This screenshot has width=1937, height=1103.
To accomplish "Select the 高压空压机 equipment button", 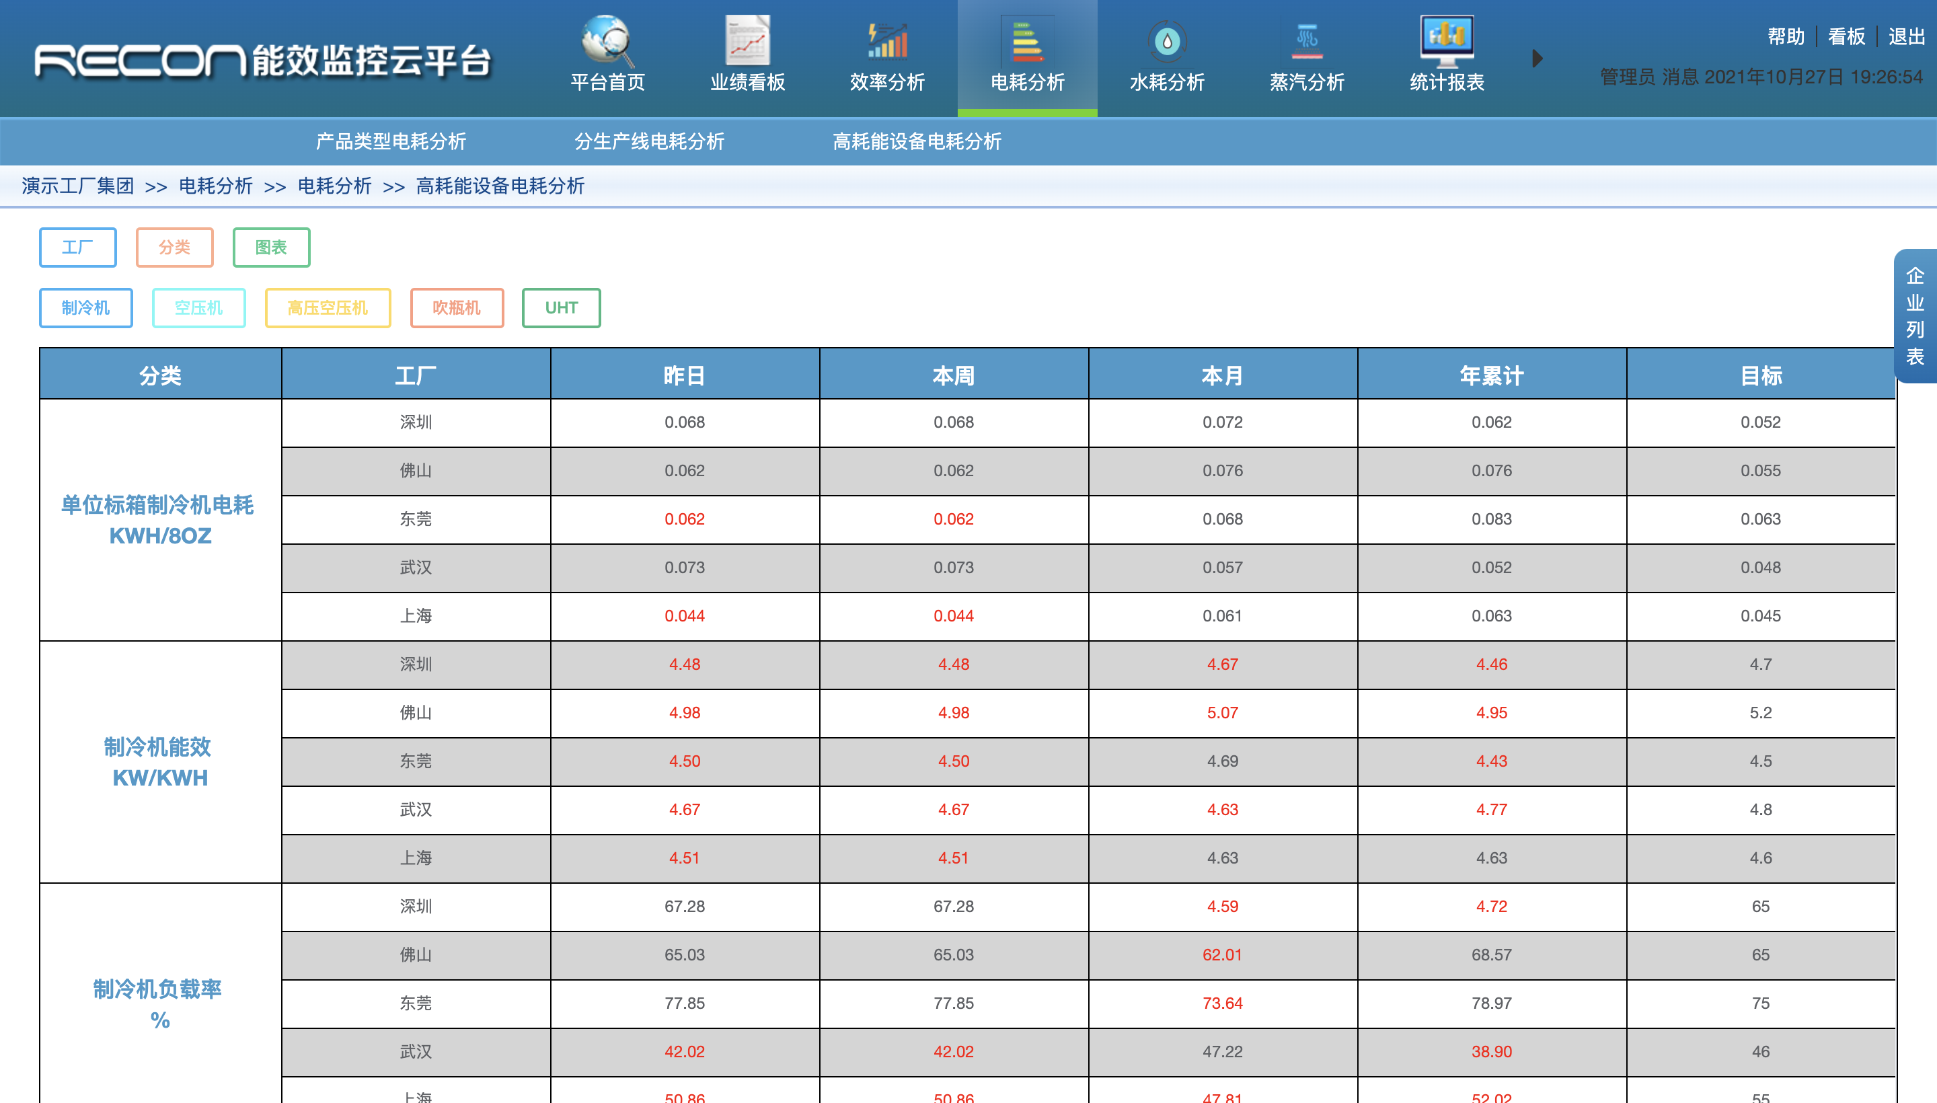I will click(328, 307).
